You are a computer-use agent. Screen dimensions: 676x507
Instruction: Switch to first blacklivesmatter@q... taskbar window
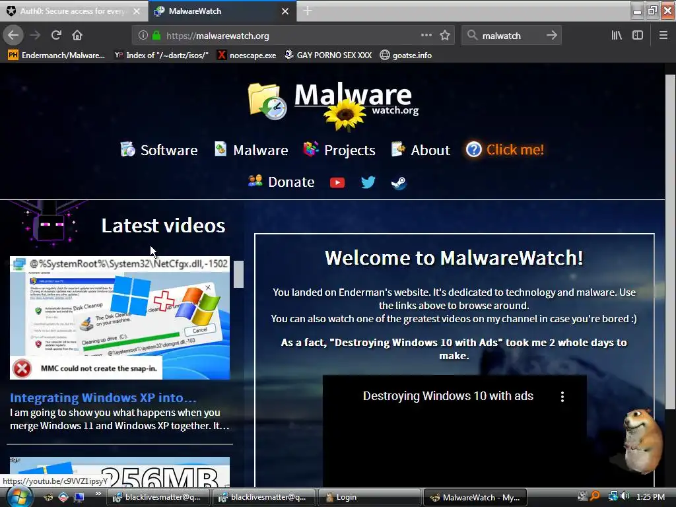tap(158, 497)
